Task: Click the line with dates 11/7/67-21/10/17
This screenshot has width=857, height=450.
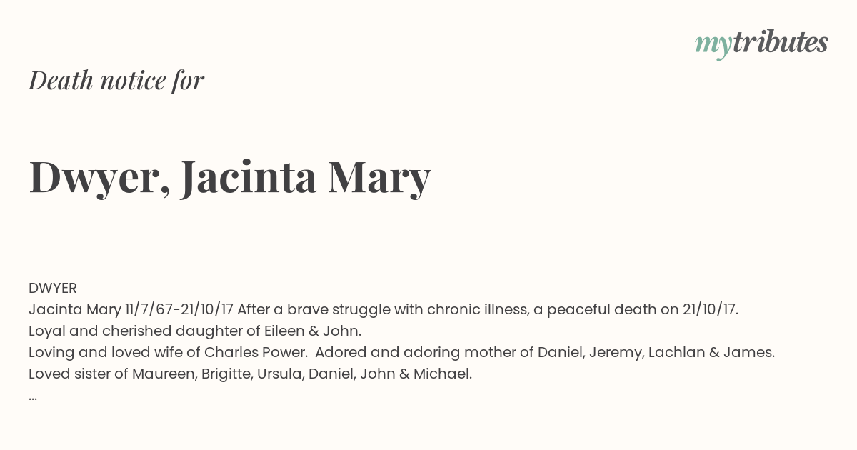Action: click(384, 310)
